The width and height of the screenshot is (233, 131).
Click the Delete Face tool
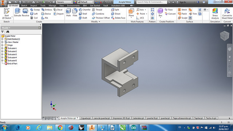[118, 18]
